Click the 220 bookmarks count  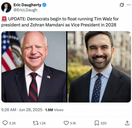(x=103, y=123)
